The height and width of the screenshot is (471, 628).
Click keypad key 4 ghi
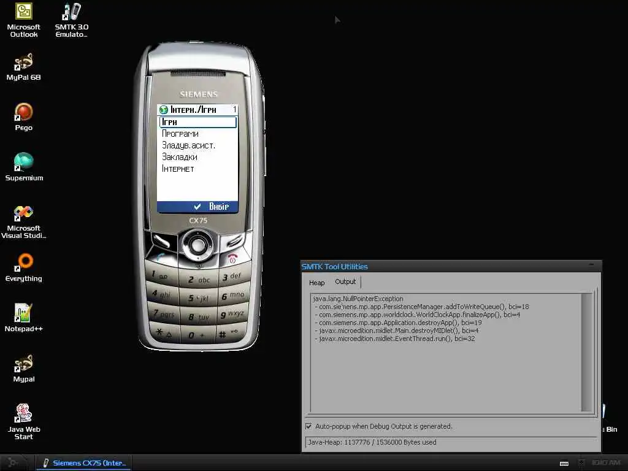point(161,294)
